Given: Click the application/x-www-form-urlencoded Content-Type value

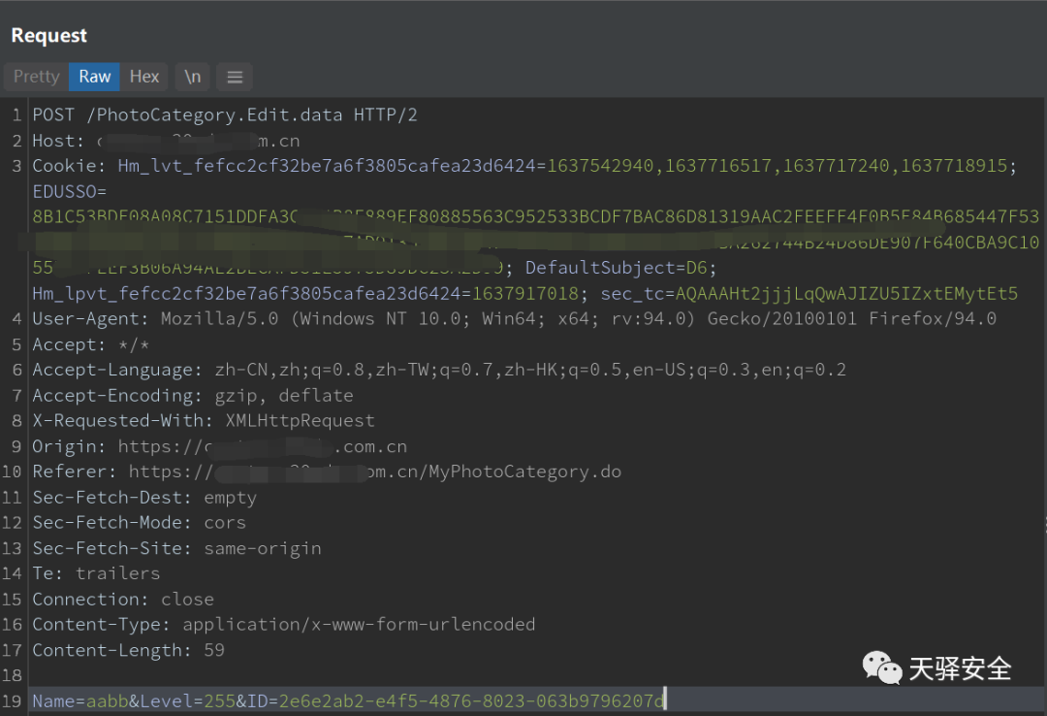Looking at the screenshot, I should tap(359, 625).
